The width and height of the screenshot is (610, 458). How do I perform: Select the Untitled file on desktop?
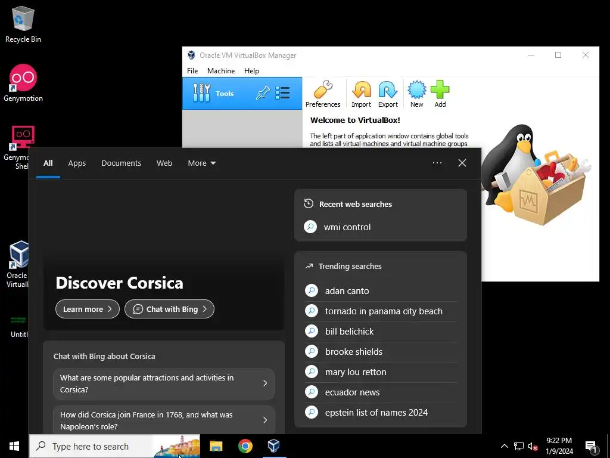(x=18, y=326)
